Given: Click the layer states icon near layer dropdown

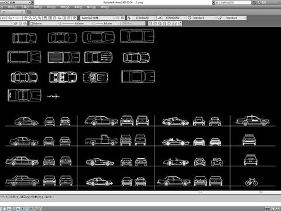Looking at the screenshot, I should pos(16,23).
